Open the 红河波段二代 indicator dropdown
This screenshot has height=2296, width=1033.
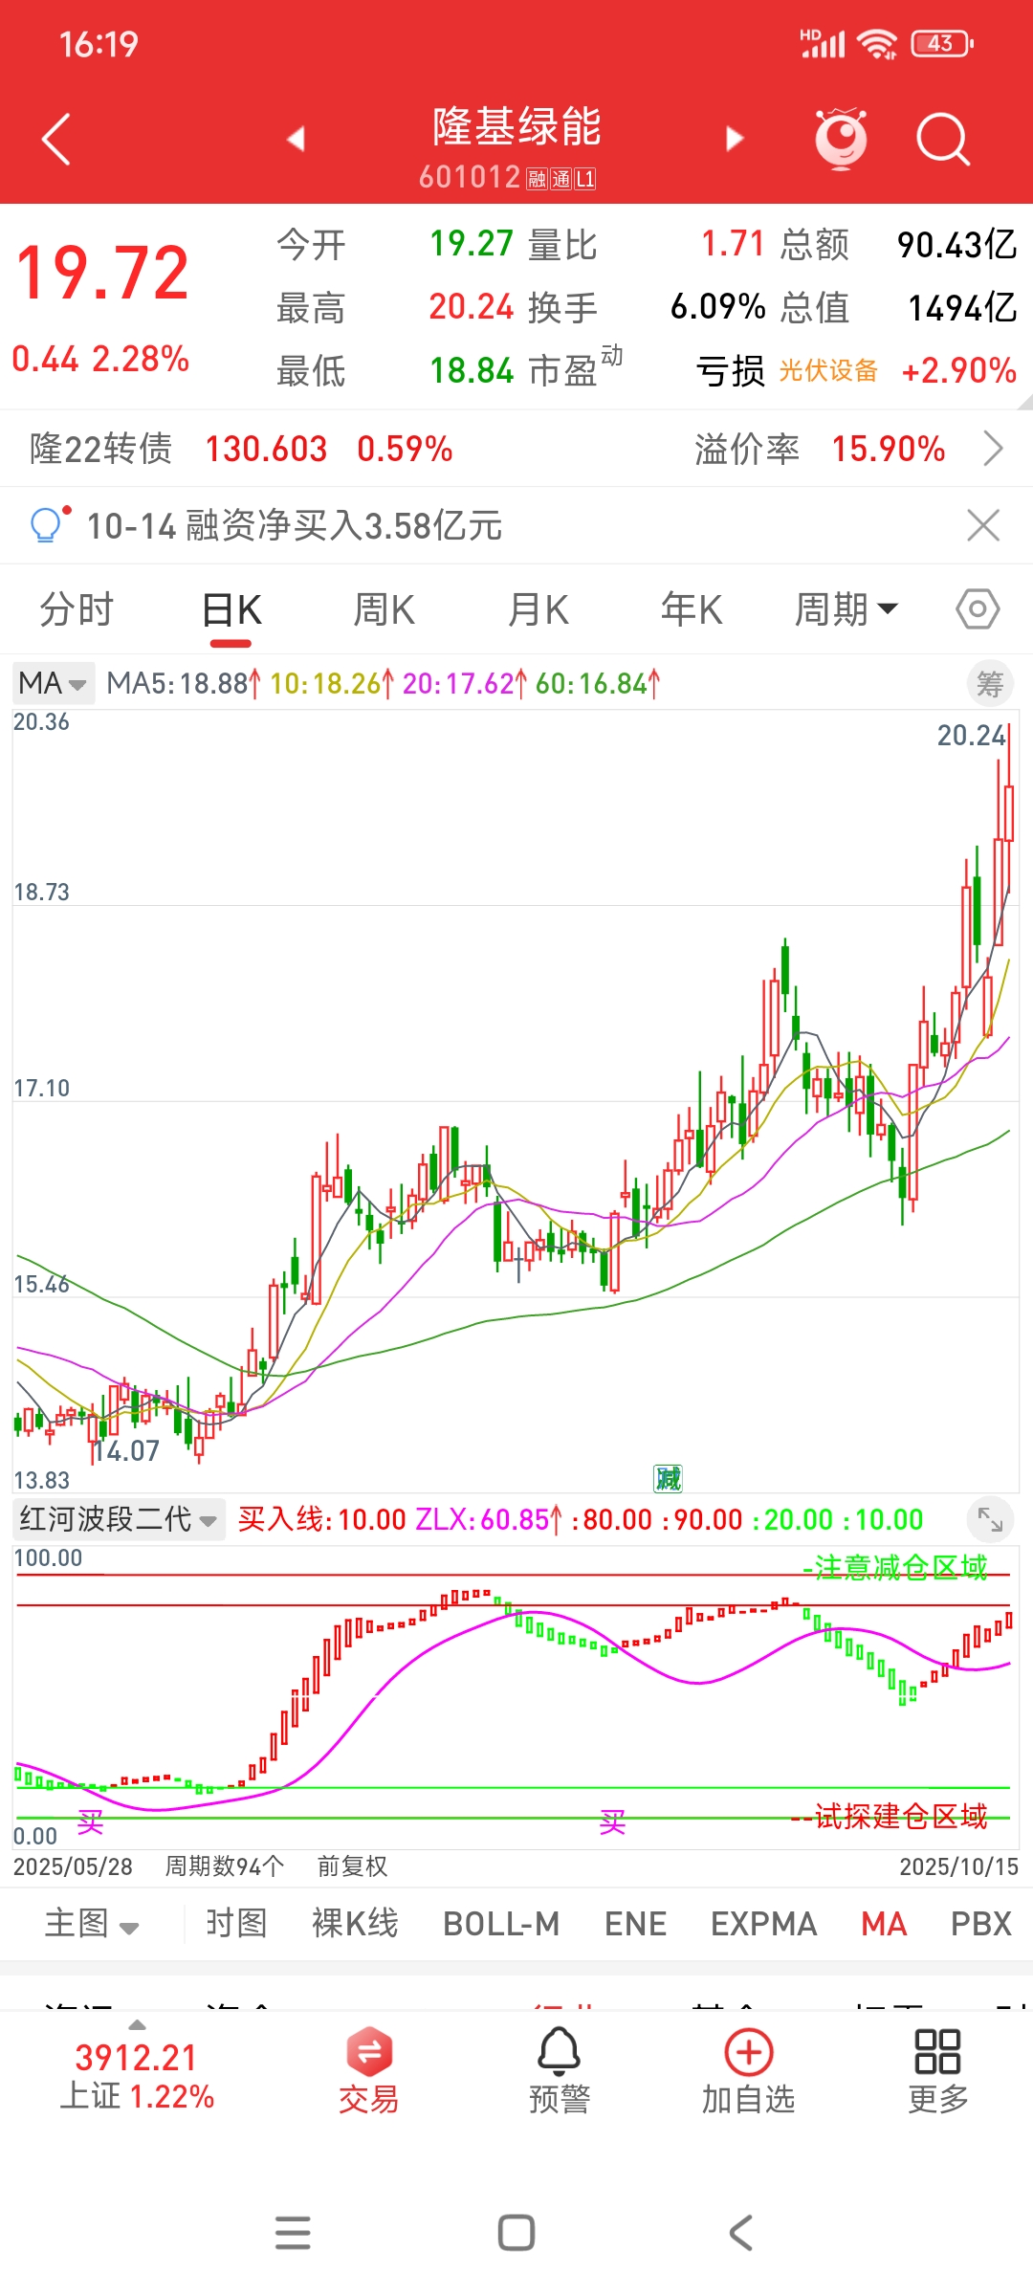click(120, 1519)
